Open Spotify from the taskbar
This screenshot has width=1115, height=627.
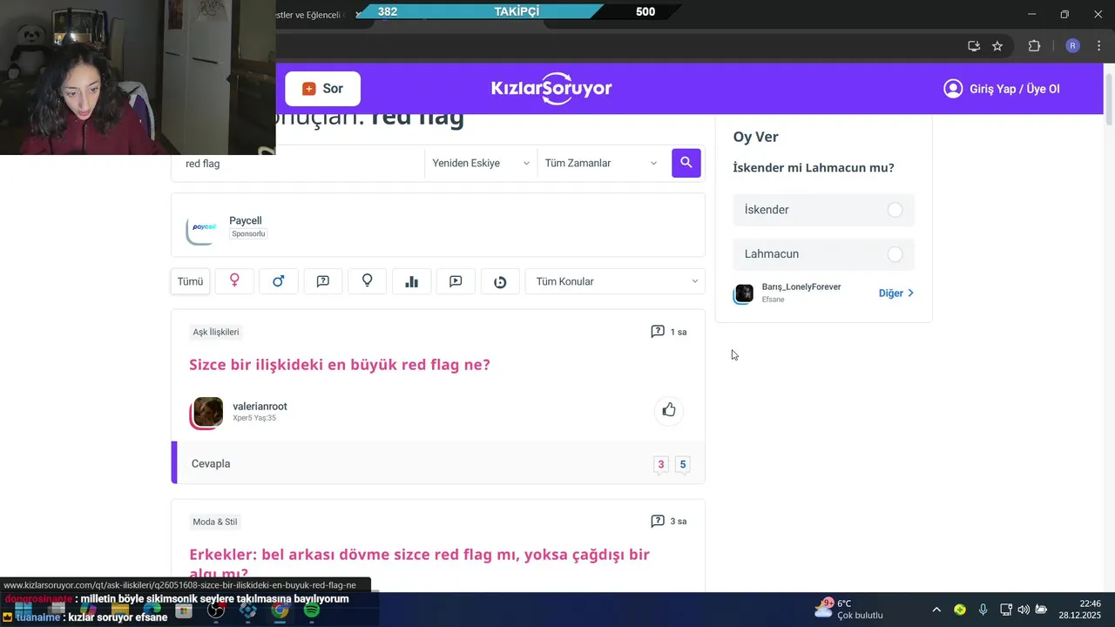point(311,610)
